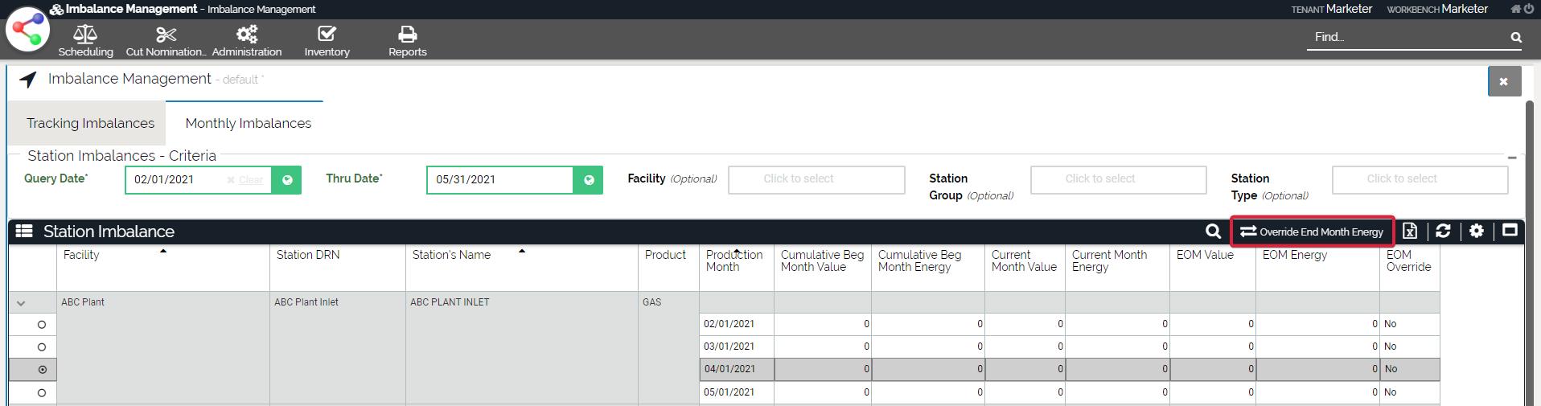Open grid settings gear icon
The width and height of the screenshot is (1541, 406).
click(1477, 232)
